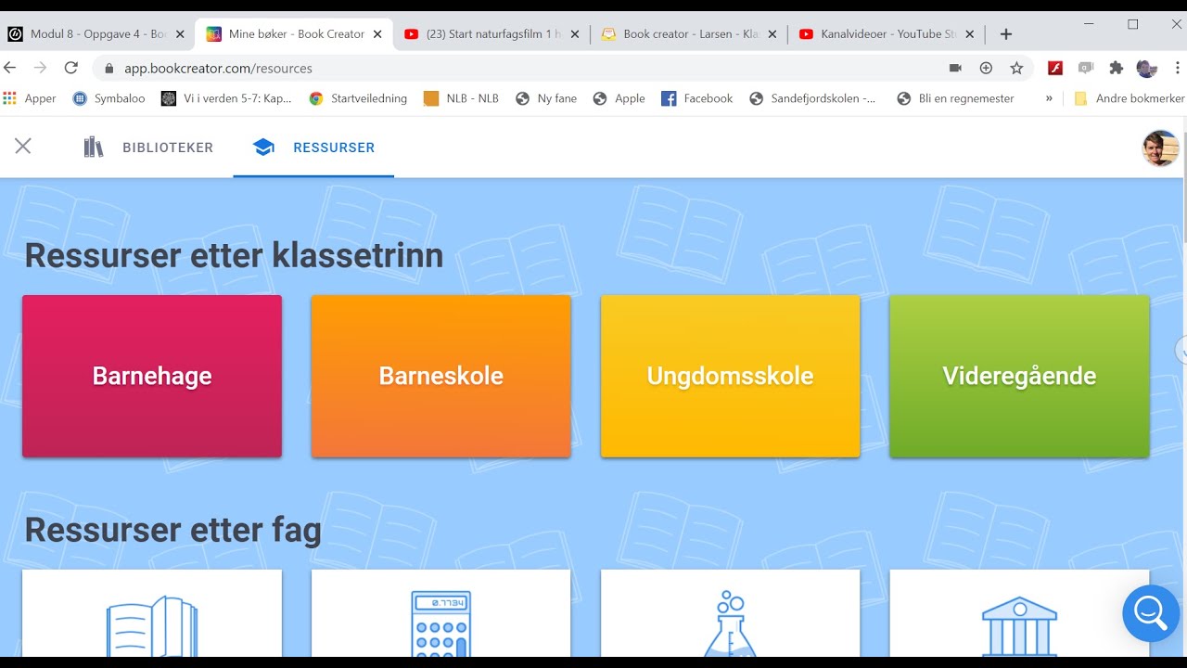Open the Barneskole resources card
The height and width of the screenshot is (668, 1187).
(441, 376)
